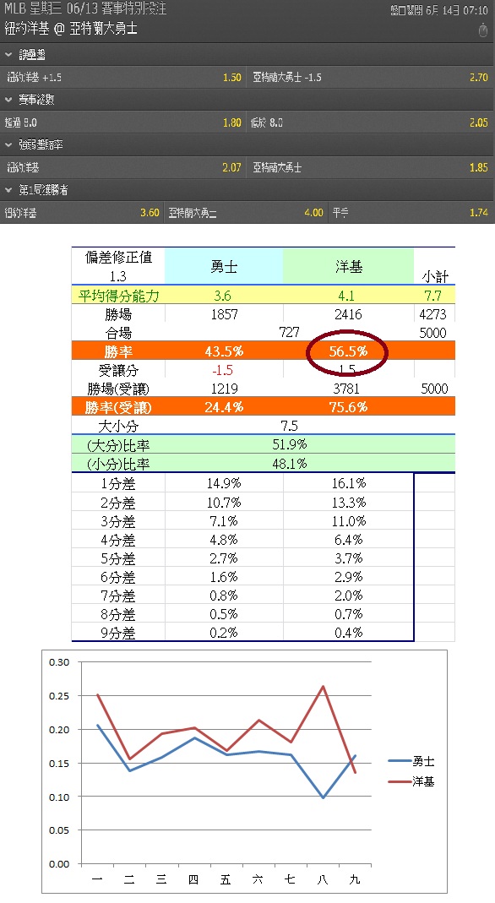Select under 8.0 at odds 2.05
This screenshot has width=495, height=903.
[x=371, y=122]
